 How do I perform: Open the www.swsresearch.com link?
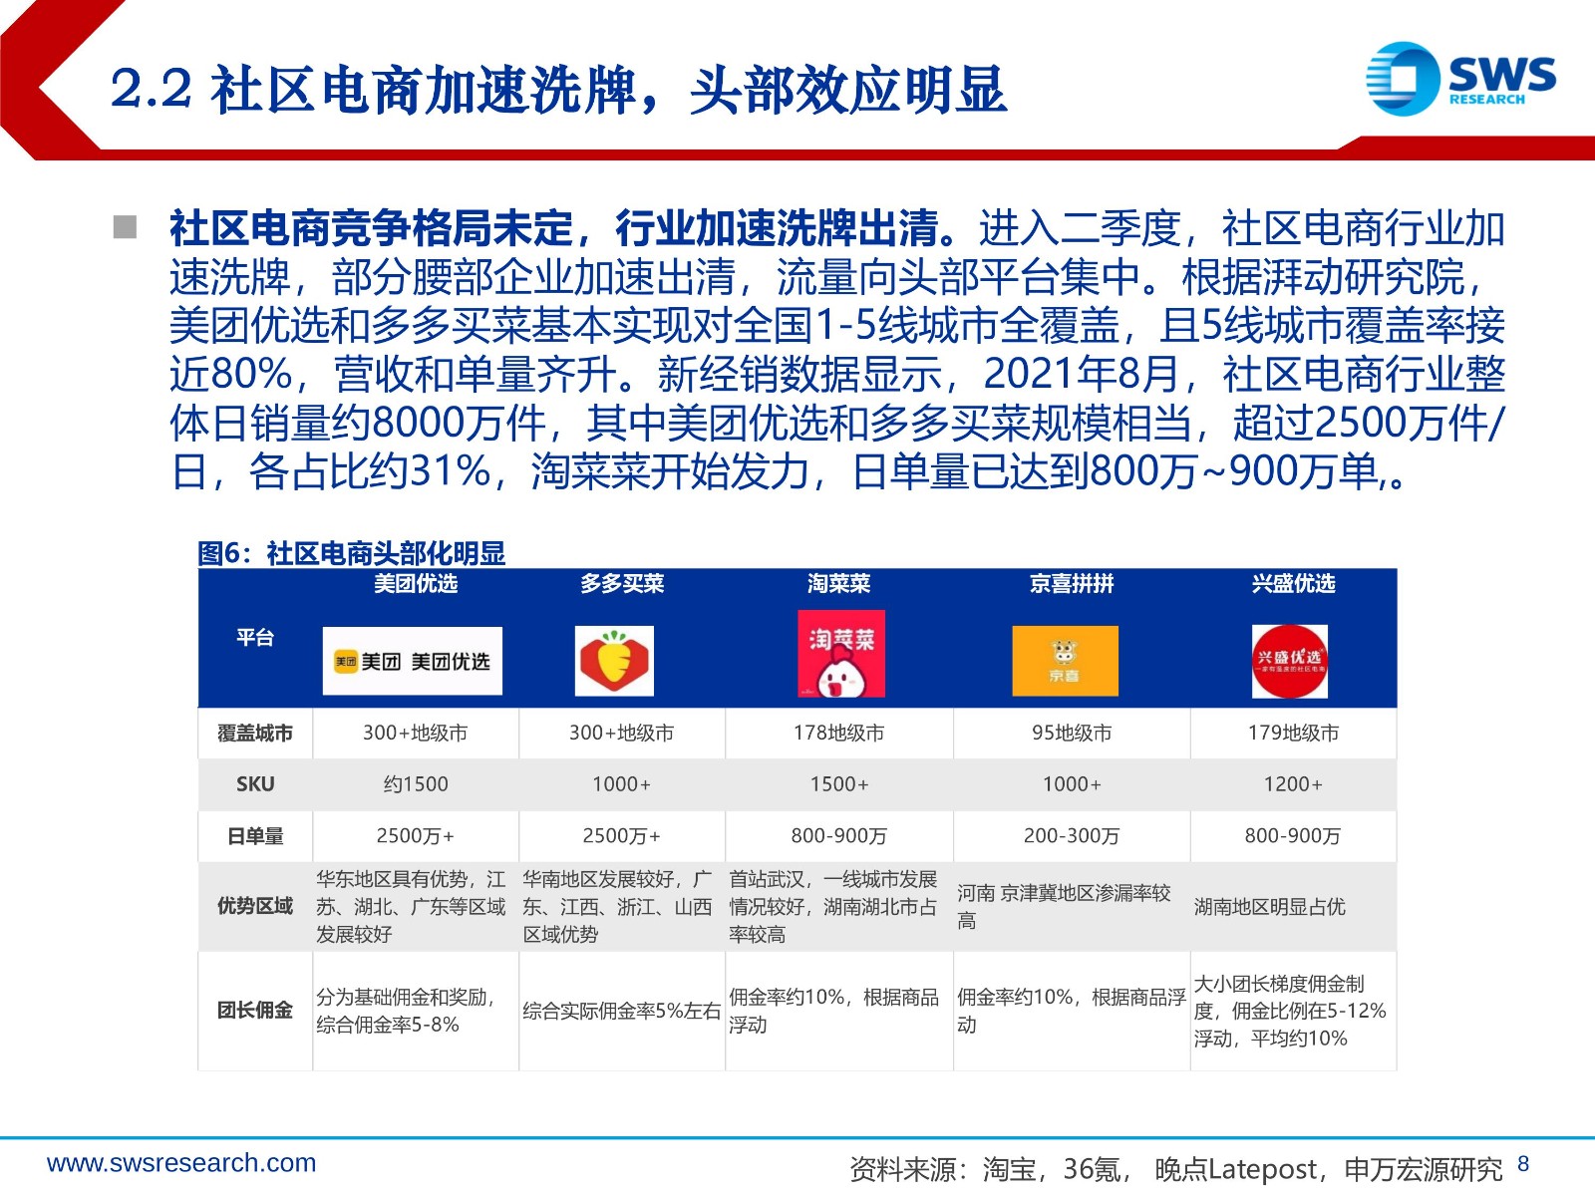(181, 1163)
